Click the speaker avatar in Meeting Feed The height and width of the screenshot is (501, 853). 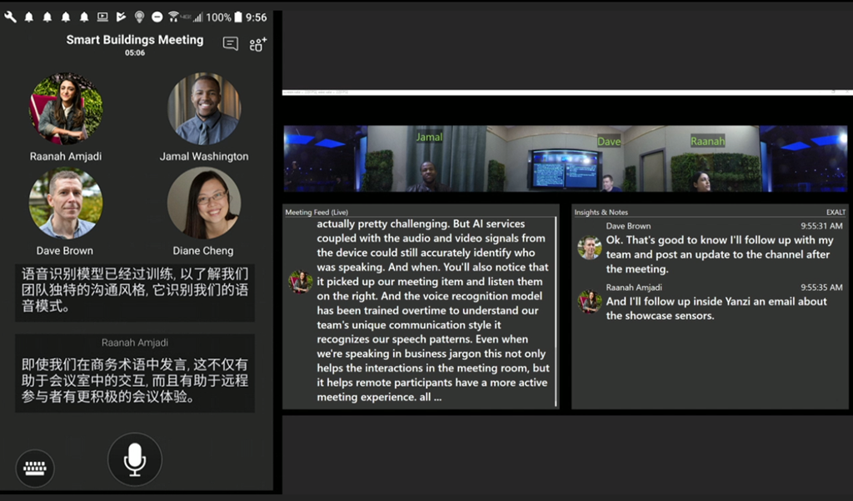click(300, 282)
